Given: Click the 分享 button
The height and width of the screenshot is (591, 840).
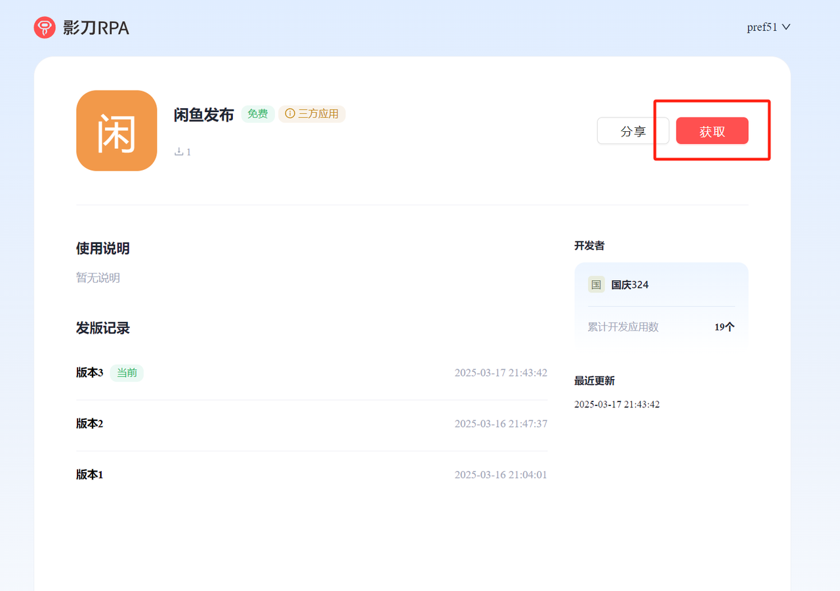Looking at the screenshot, I should 633,131.
